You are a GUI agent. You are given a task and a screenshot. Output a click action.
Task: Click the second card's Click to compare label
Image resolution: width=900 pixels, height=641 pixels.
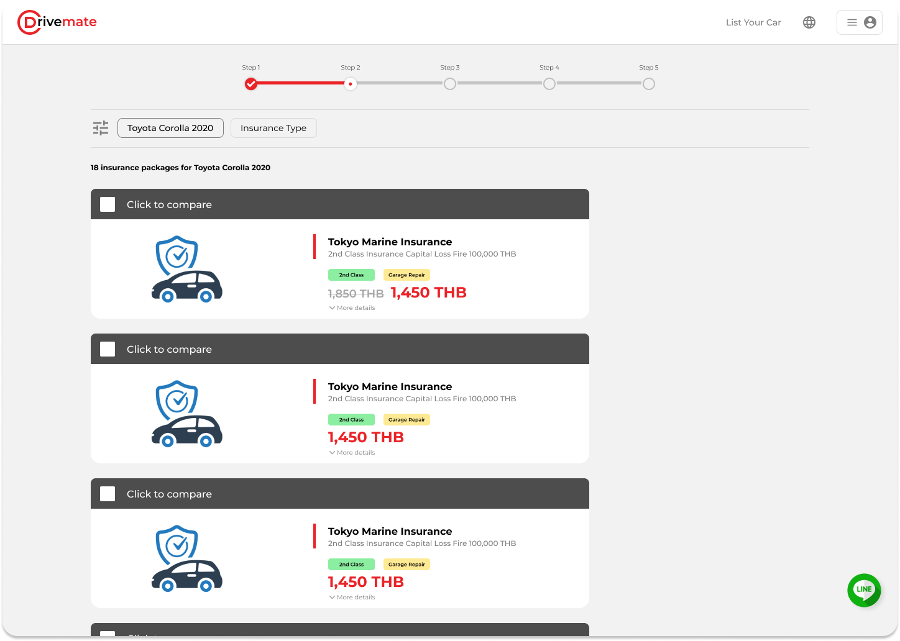(169, 350)
